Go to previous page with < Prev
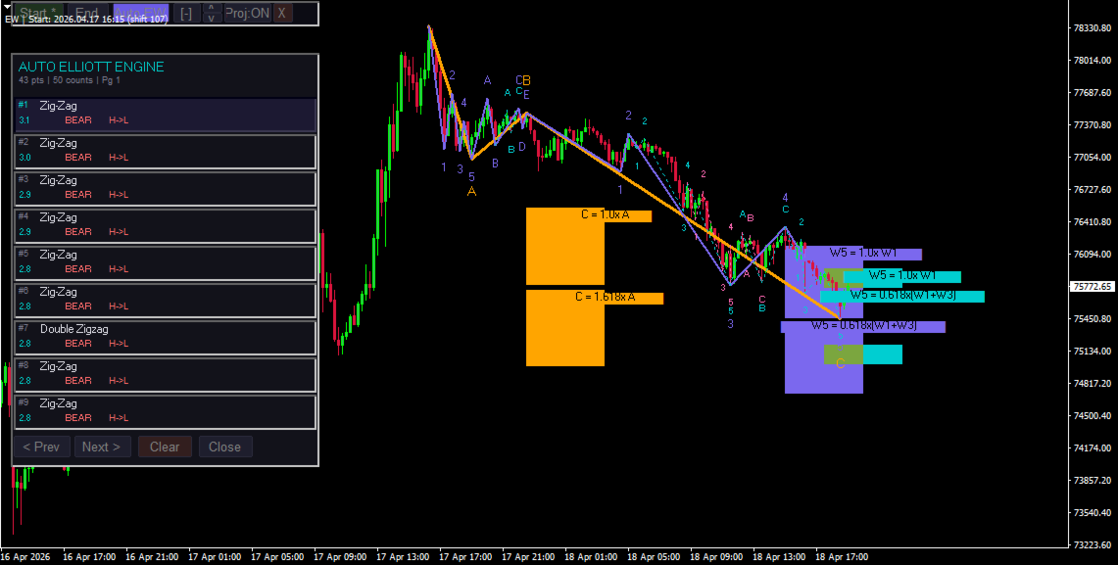This screenshot has width=1118, height=565. pos(41,447)
